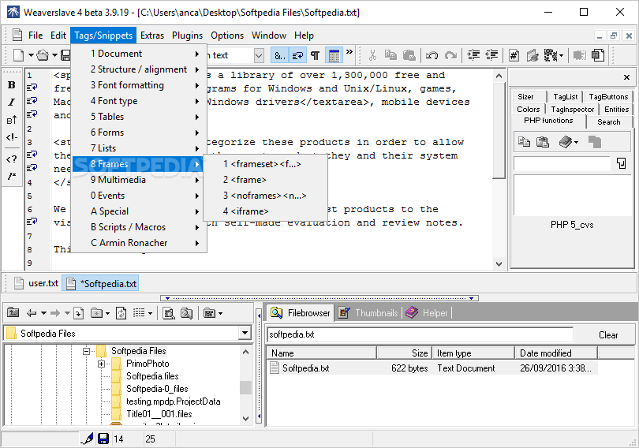
Task: Click the new document icon in toolbar
Action: pyautogui.click(x=18, y=55)
